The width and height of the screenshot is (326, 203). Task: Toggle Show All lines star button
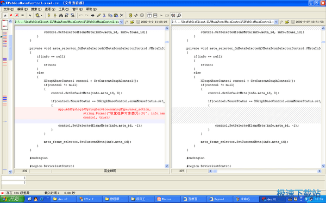coord(5,15)
